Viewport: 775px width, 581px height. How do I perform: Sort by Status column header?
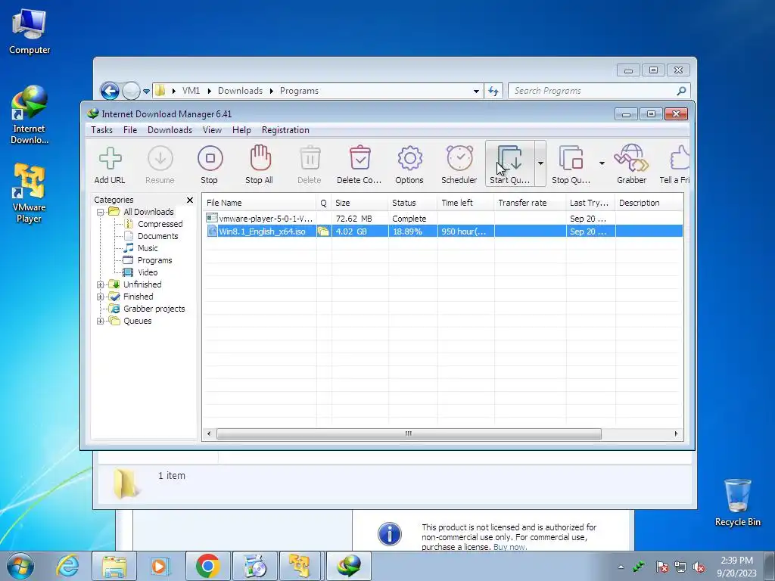(x=412, y=203)
